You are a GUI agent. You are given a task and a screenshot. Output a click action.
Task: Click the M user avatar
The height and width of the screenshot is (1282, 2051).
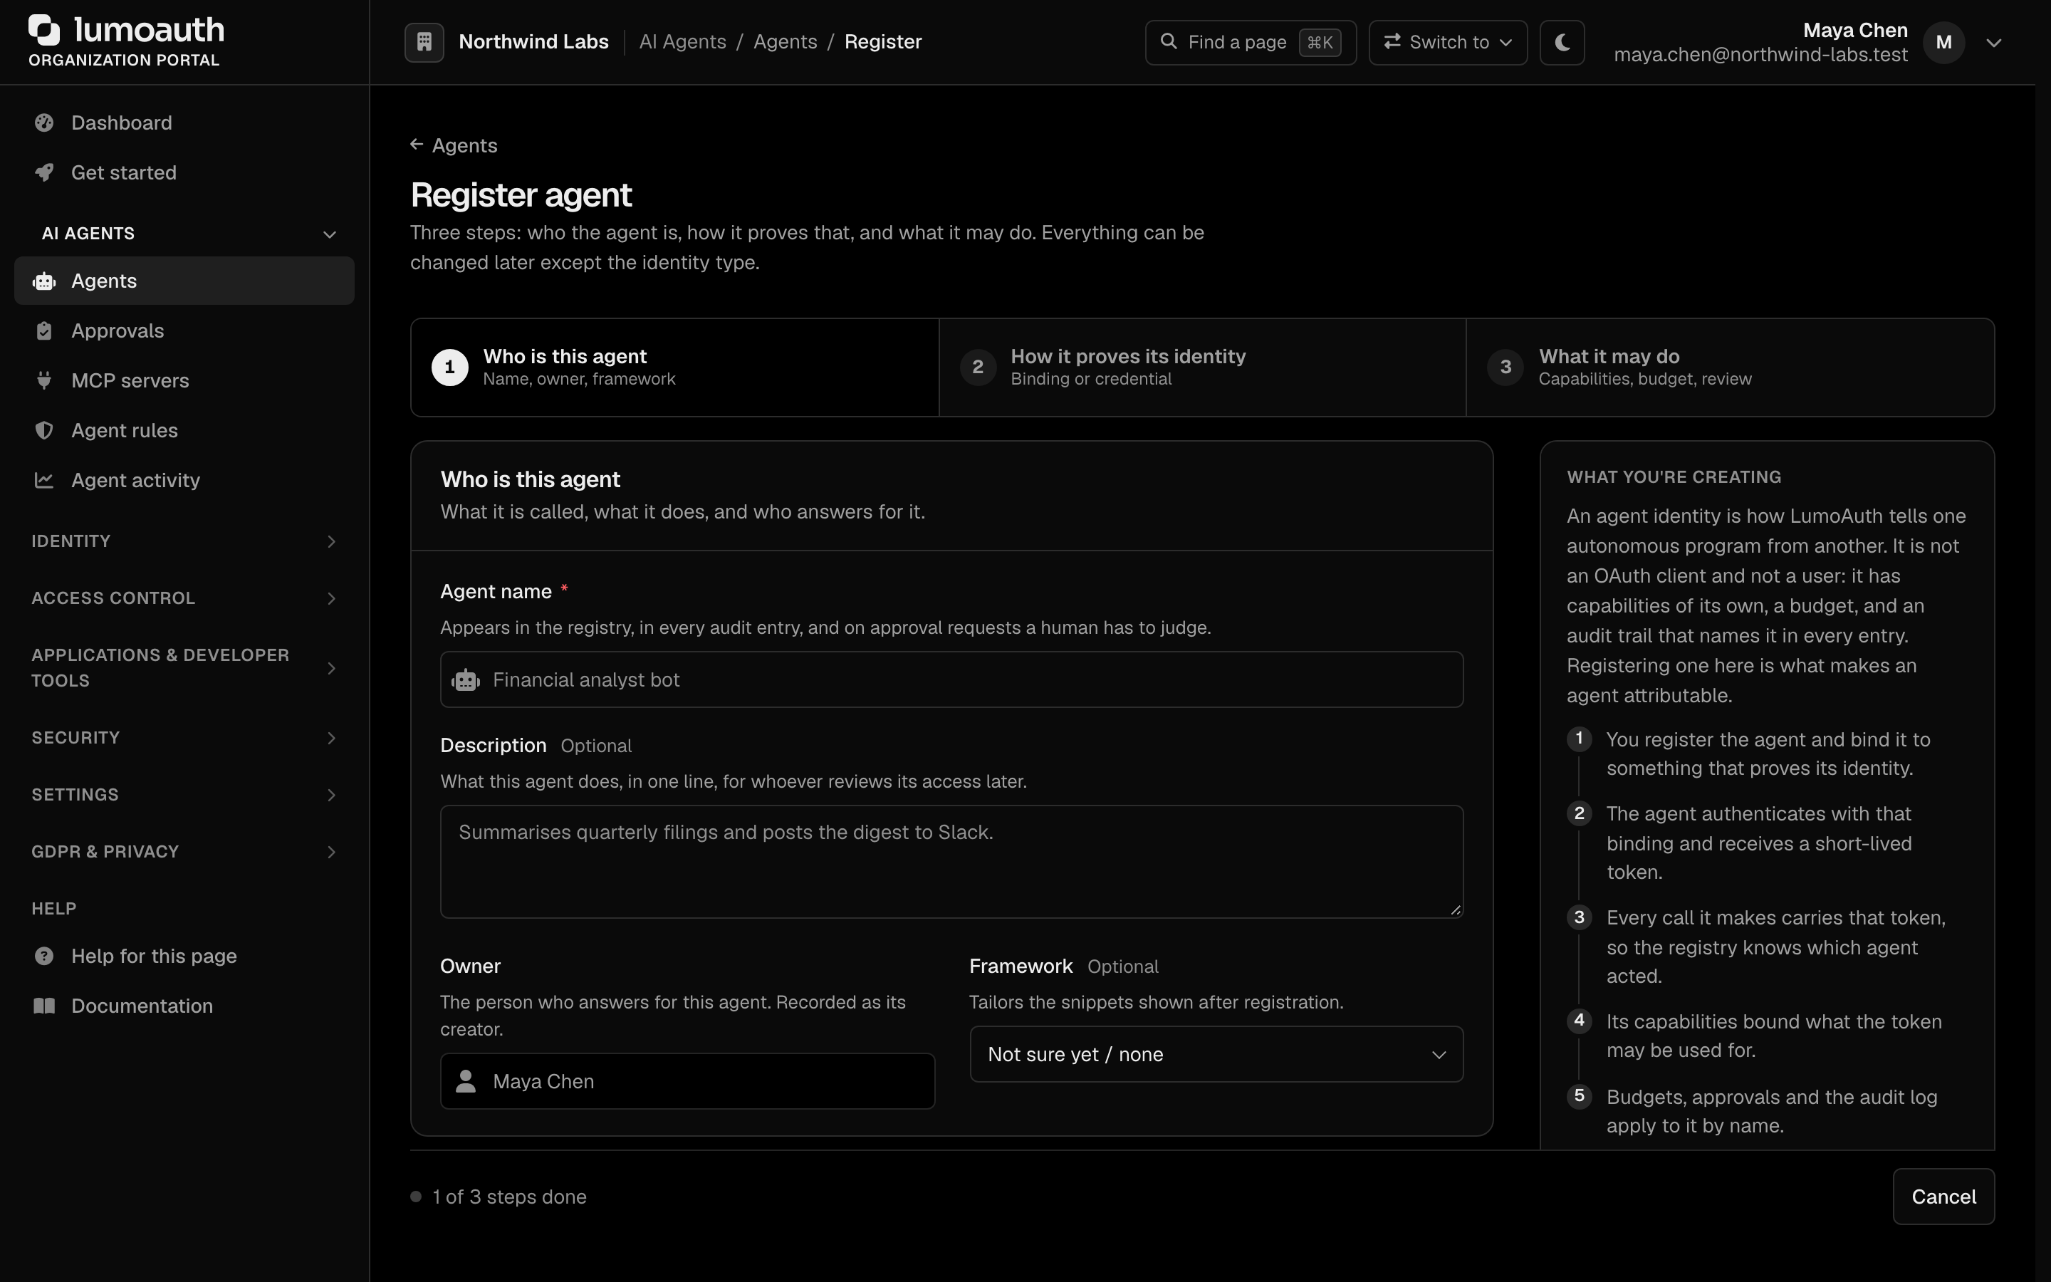tap(1944, 43)
